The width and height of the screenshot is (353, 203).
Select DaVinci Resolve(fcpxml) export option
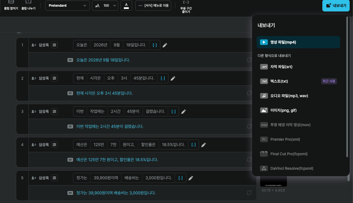(x=298, y=168)
